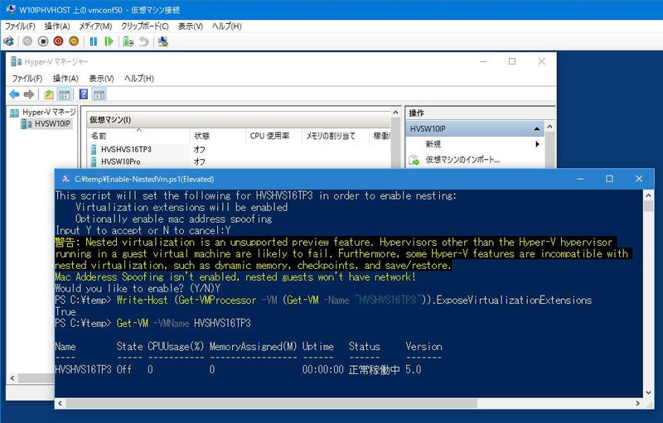Open 表示(V) menu in Hyper-V Manager

[x=101, y=79]
